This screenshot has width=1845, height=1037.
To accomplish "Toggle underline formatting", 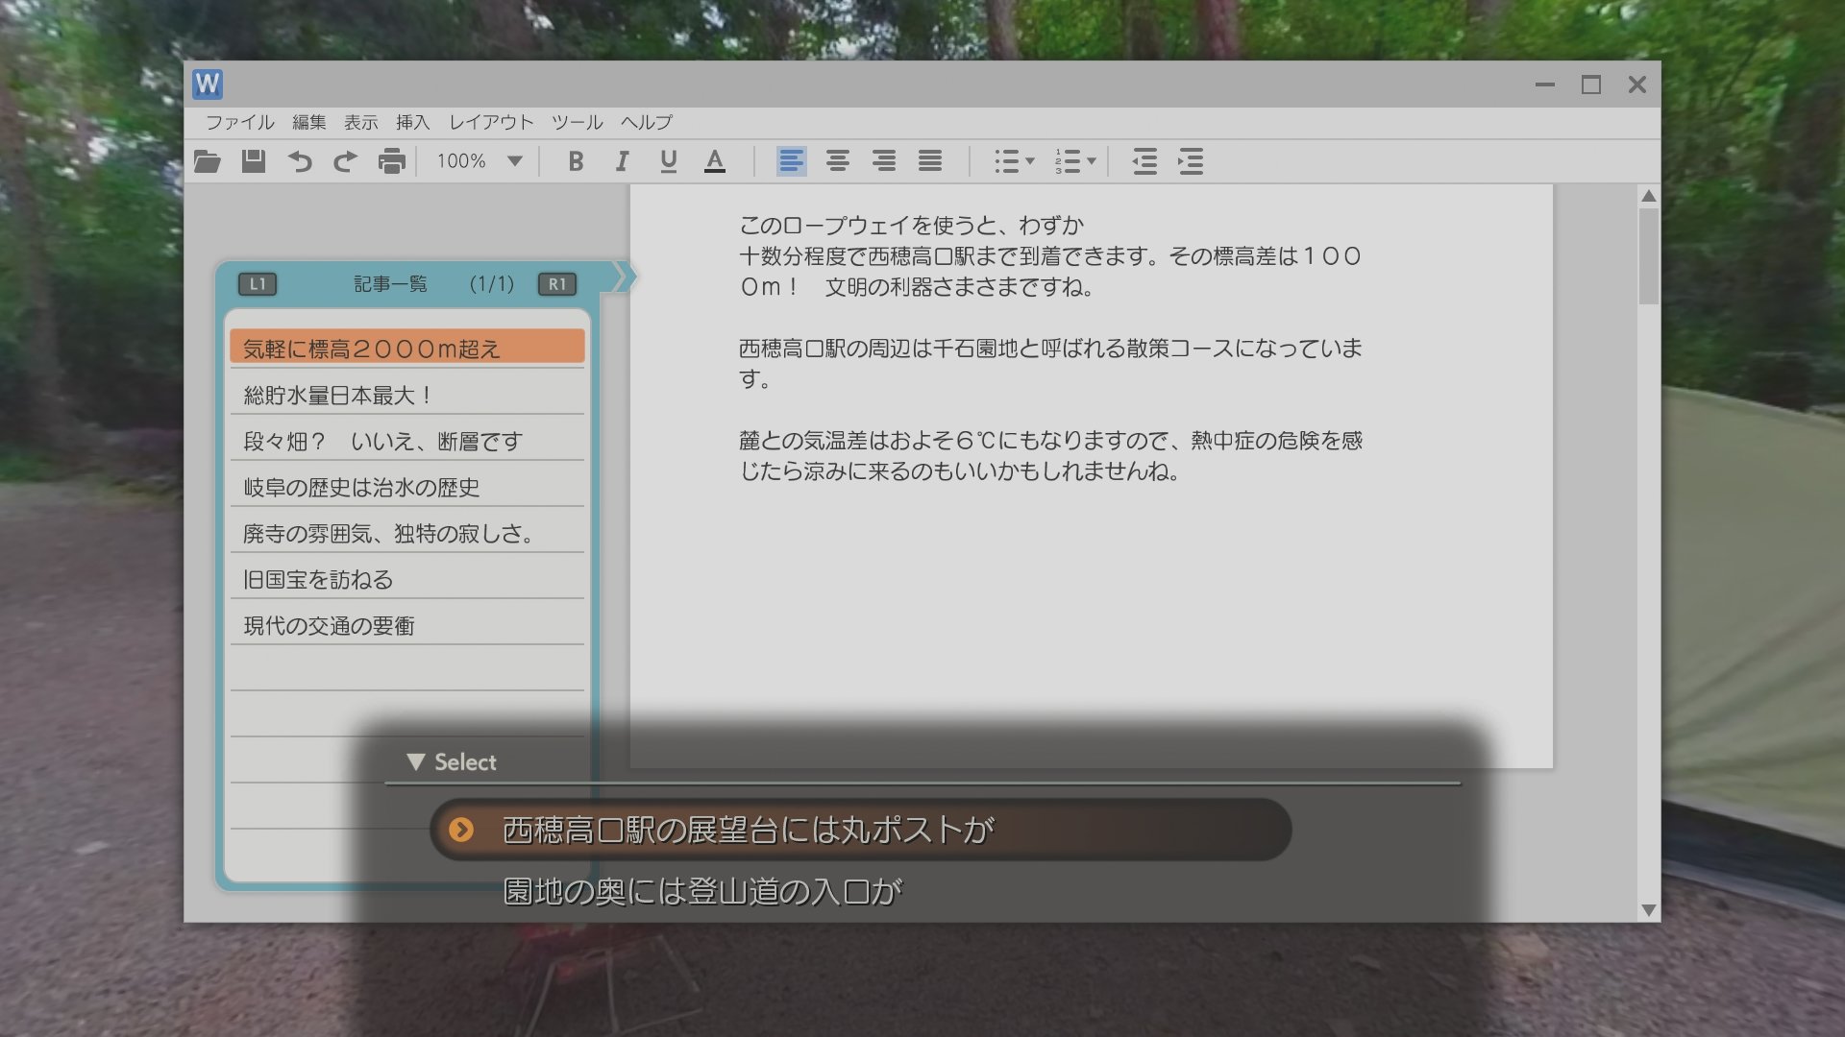I will click(668, 161).
